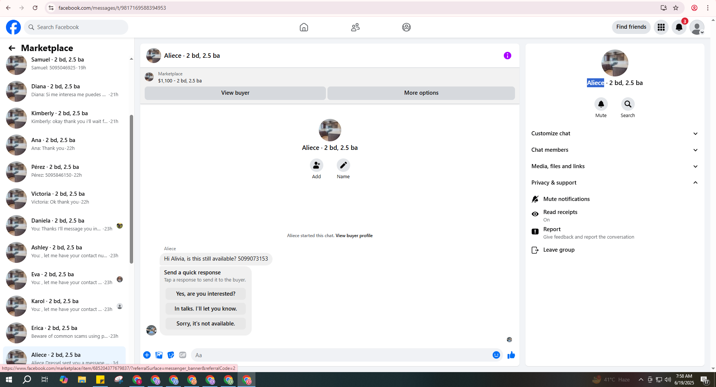
Task: Click the Search icon in details panel
Action: click(628, 104)
